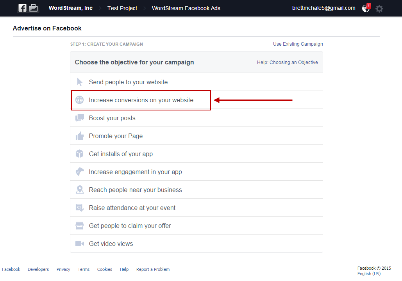Click the map pin icon for local reach
The image size is (402, 281).
point(79,190)
